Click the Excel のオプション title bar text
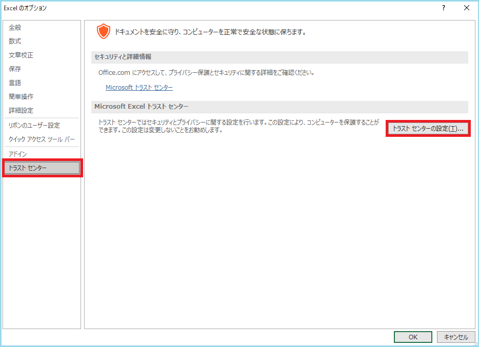This screenshot has height=347, width=479. point(25,8)
